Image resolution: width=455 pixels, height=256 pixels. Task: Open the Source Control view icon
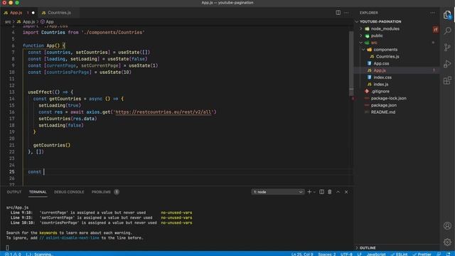coord(447,48)
